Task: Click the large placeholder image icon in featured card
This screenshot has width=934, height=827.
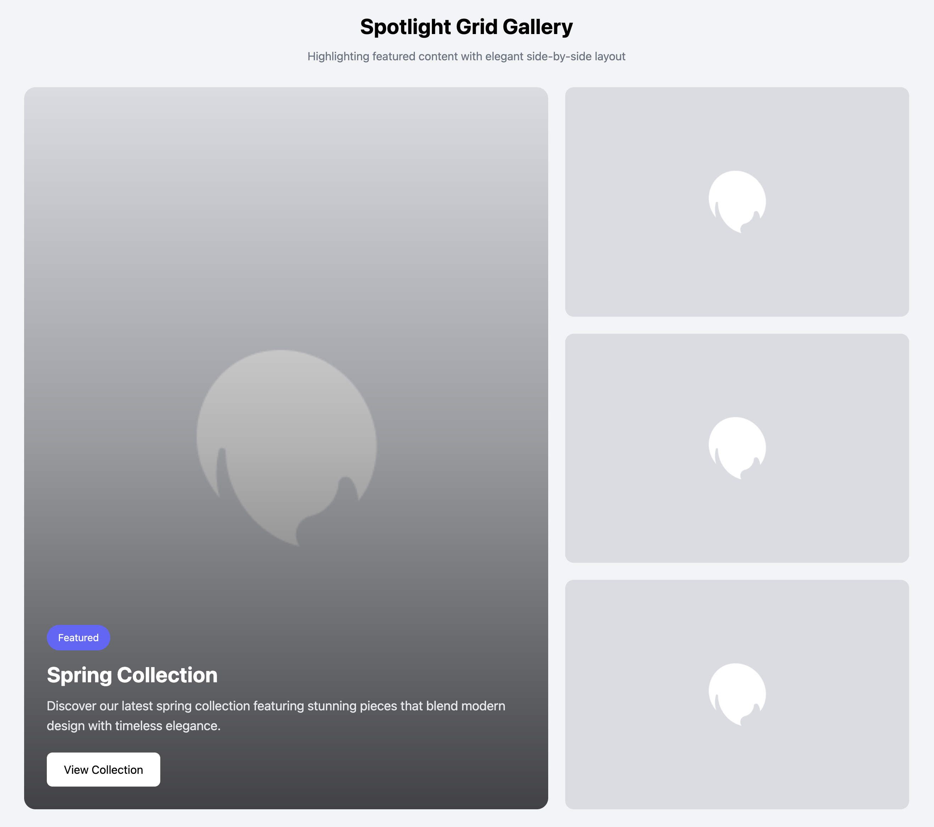Action: tap(287, 448)
